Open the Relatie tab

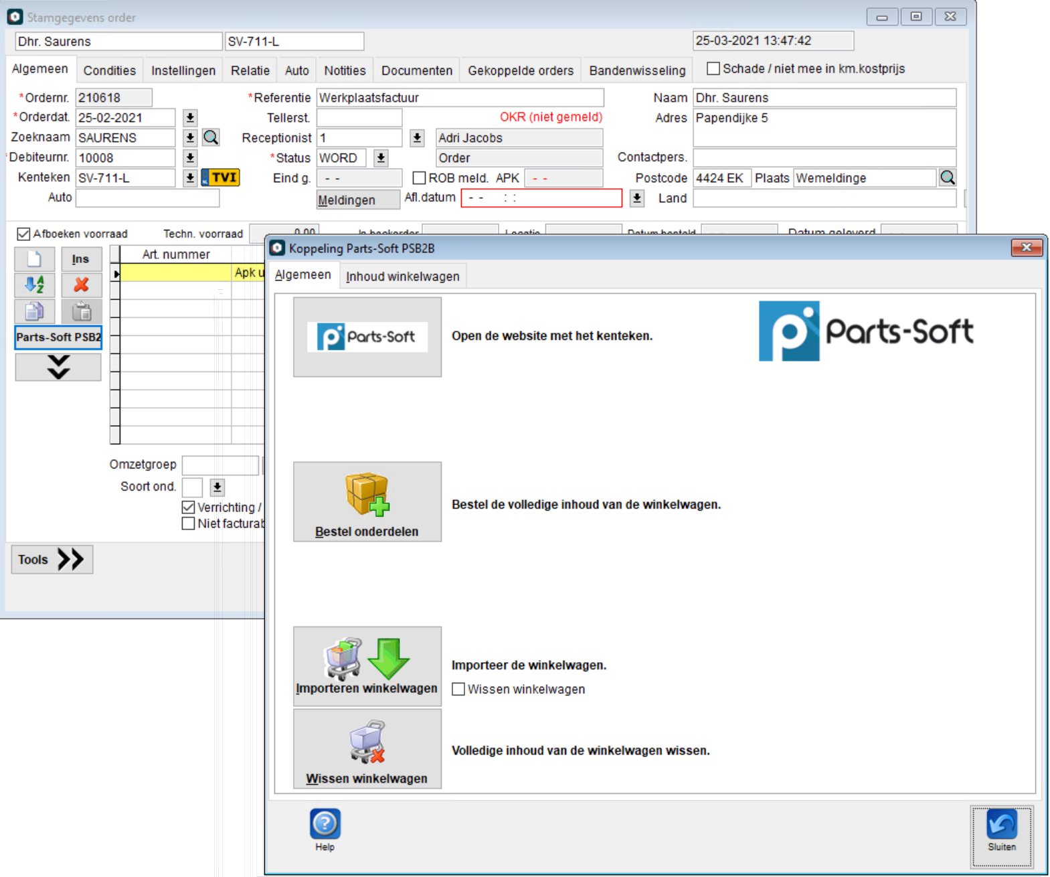coord(250,70)
